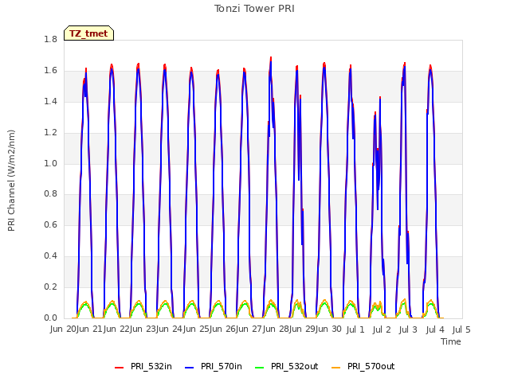
Task: Select the PRI_532out legend label
Action: tap(295, 366)
